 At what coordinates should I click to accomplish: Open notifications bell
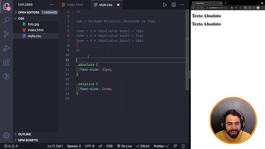pos(183,146)
